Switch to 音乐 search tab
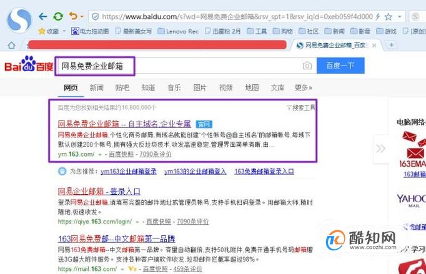Viewport: 426px width, 274px height. 174,88
